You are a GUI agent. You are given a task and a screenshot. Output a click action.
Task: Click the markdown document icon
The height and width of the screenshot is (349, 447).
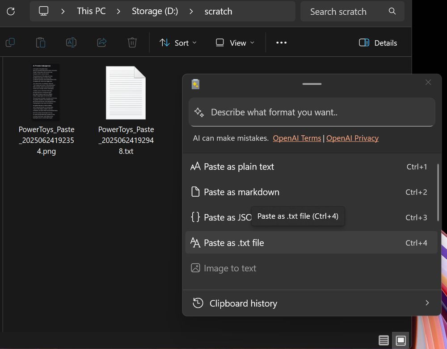coord(195,192)
